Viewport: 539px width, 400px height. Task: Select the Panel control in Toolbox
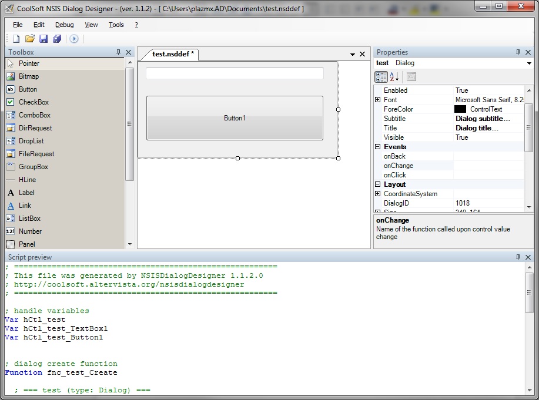click(65, 244)
